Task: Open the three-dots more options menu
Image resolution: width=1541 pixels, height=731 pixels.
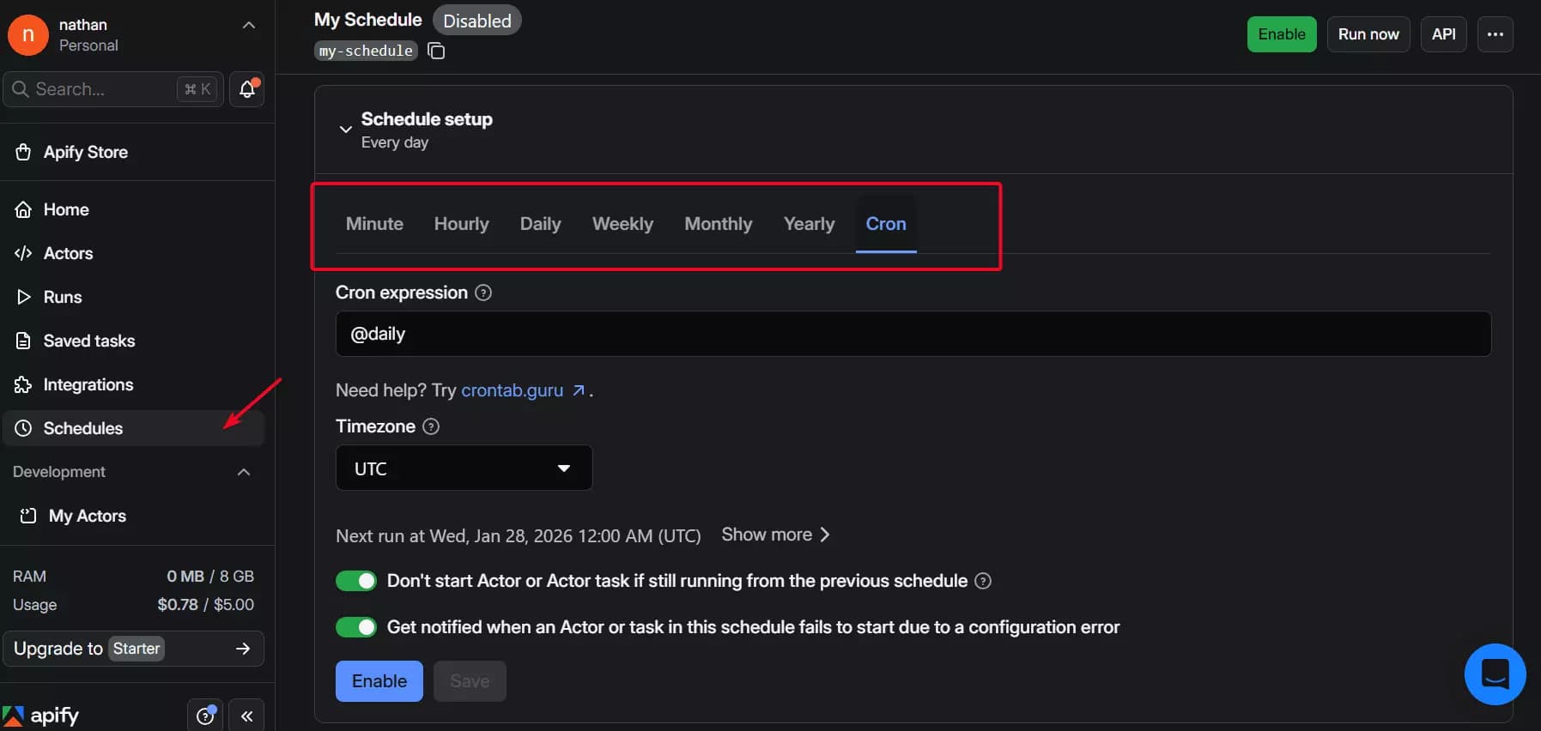Action: 1495,34
